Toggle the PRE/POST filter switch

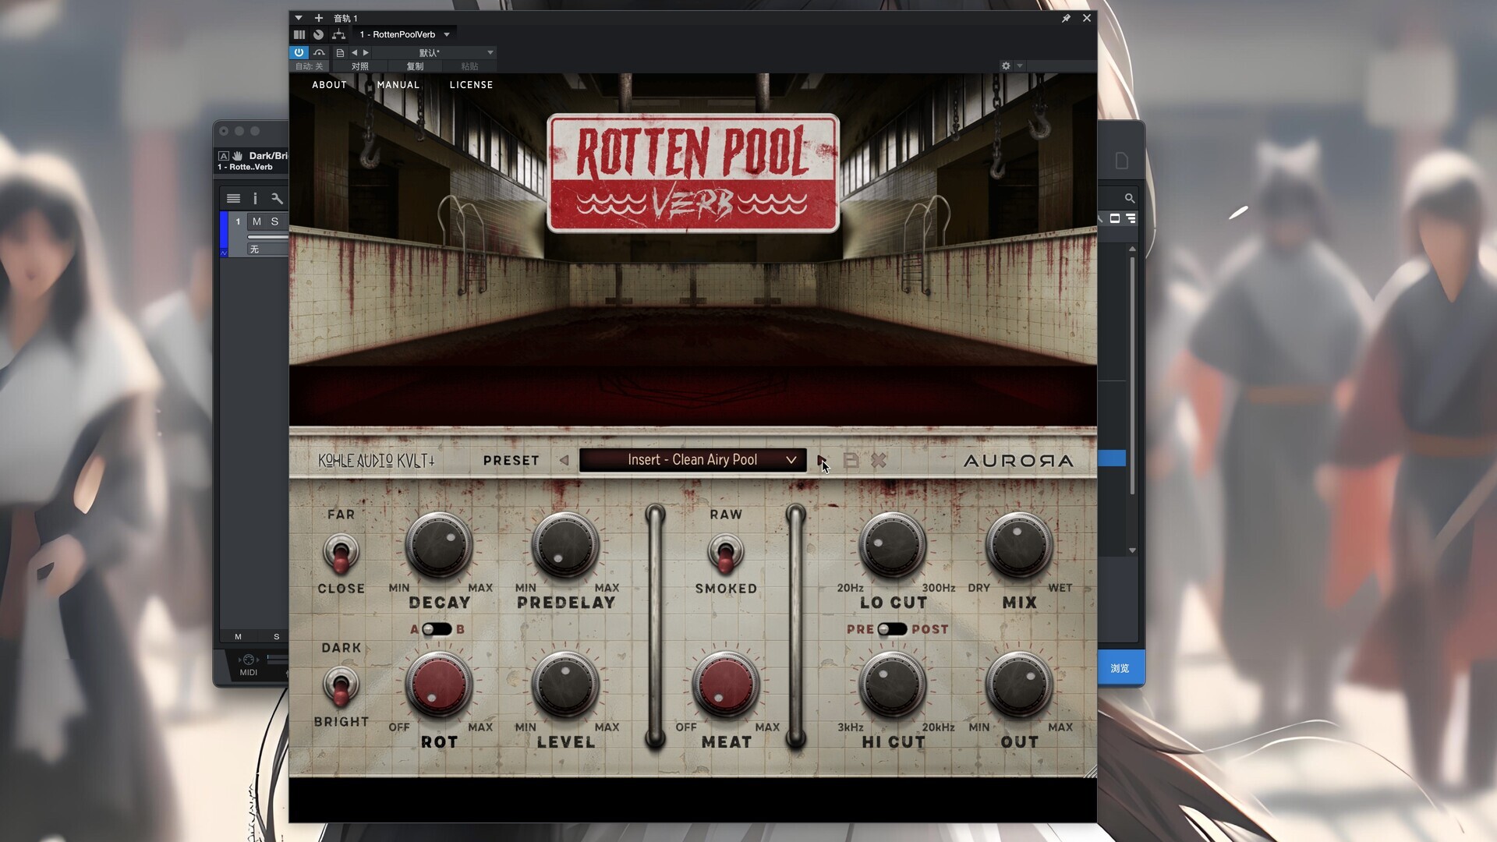[892, 629]
